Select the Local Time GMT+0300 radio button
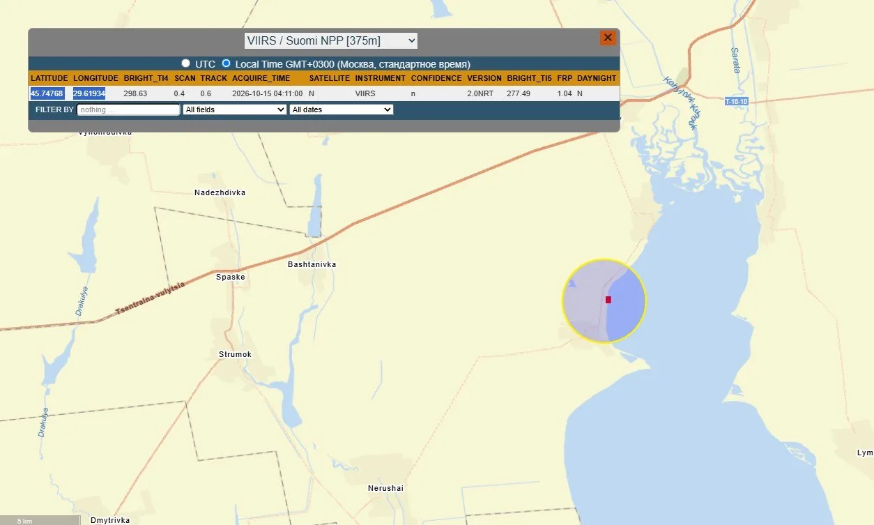Image resolution: width=874 pixels, height=525 pixels. [226, 63]
